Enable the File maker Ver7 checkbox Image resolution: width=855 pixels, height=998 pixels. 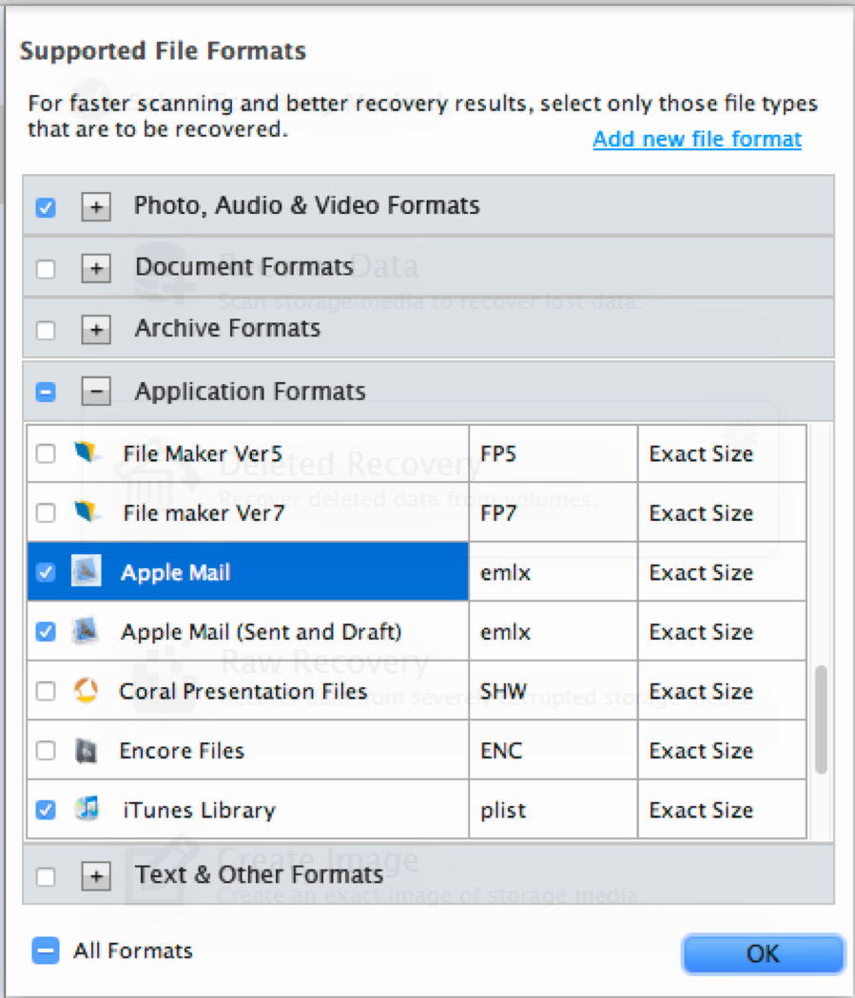(46, 512)
